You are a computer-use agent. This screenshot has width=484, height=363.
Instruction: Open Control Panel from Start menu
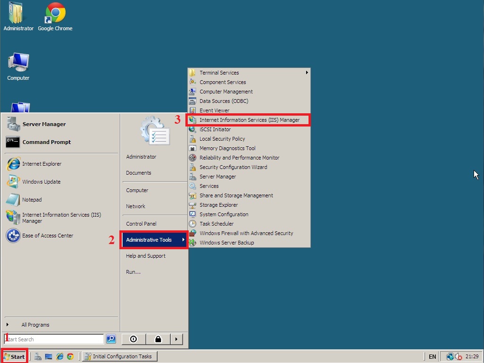(x=141, y=224)
